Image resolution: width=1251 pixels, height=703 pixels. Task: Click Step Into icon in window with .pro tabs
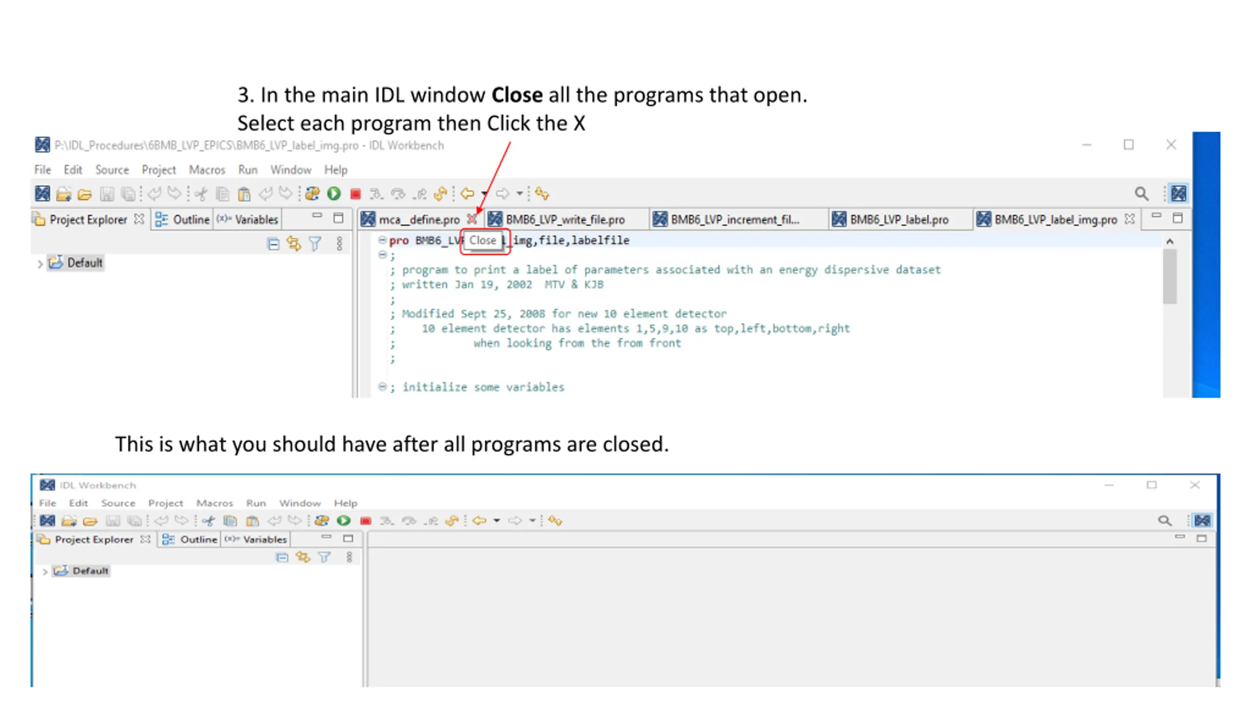(376, 194)
